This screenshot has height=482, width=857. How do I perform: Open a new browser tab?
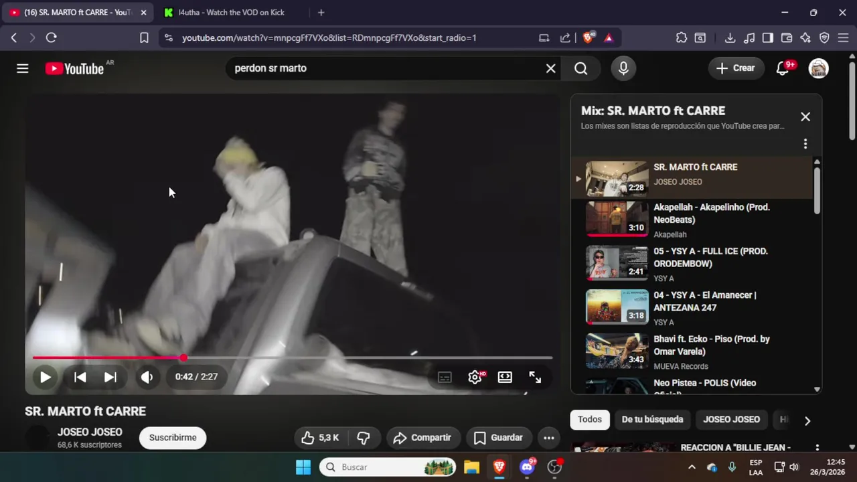click(x=321, y=13)
